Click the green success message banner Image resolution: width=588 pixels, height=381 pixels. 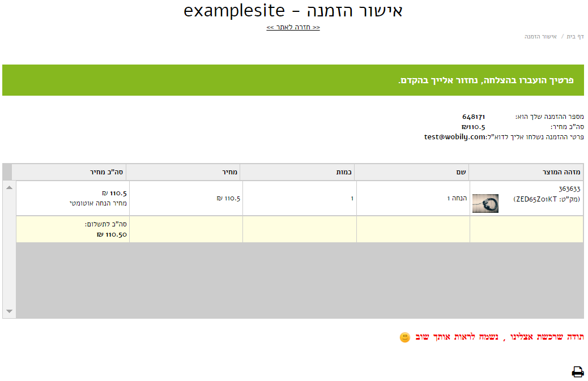293,80
